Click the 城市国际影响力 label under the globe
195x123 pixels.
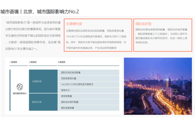click(x=20, y=93)
